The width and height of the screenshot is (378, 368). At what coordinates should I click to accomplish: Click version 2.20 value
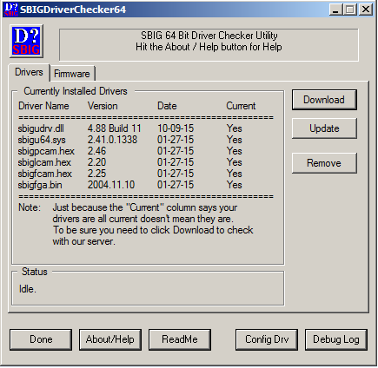pos(97,162)
